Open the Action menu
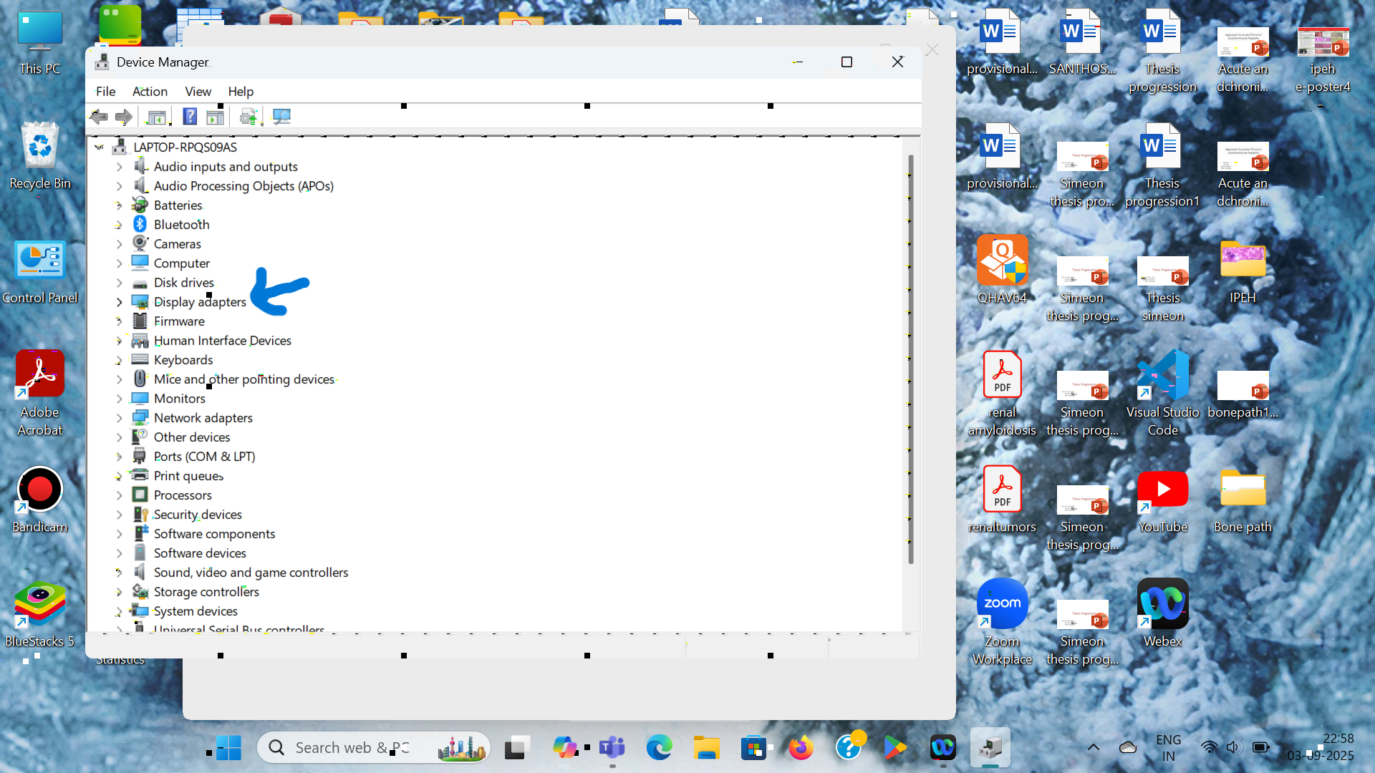 click(150, 92)
